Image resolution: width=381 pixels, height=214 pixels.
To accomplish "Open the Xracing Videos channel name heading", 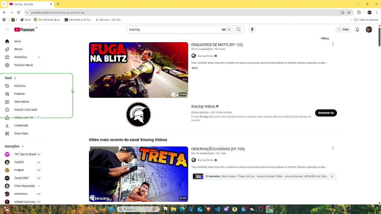I will tap(203, 106).
